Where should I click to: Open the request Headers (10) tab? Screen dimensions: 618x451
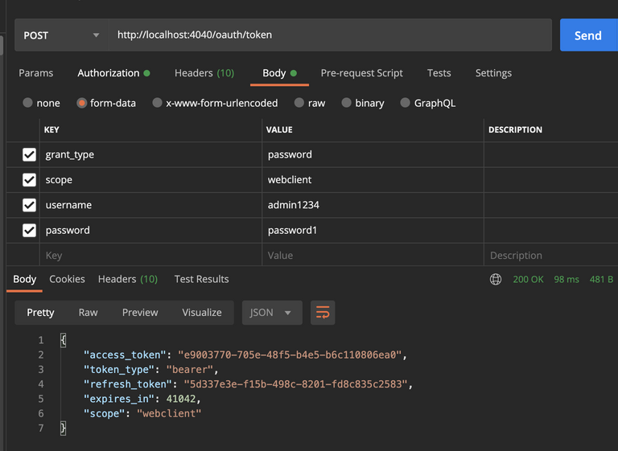pyautogui.click(x=204, y=73)
